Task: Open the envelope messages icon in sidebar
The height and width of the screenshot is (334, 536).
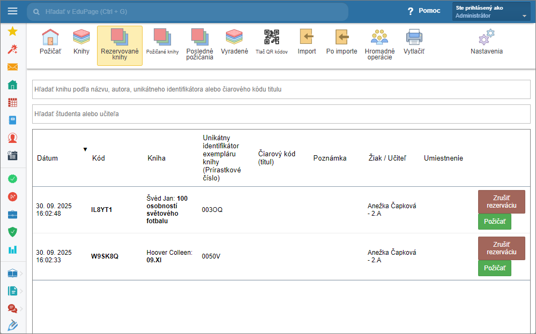Action: [13, 67]
